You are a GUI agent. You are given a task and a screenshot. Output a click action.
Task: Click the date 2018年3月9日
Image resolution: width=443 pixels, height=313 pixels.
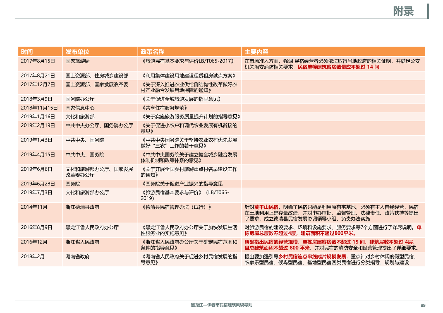[x=37, y=99]
